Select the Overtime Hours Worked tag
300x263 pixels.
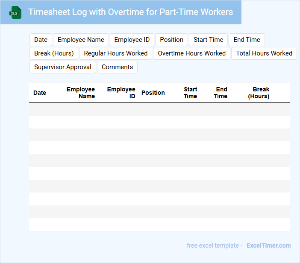tap(192, 53)
